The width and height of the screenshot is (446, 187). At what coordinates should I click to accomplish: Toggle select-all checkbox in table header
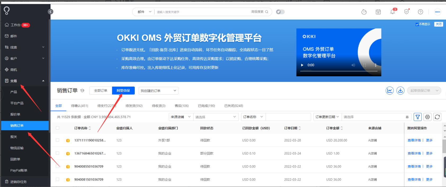point(58,128)
